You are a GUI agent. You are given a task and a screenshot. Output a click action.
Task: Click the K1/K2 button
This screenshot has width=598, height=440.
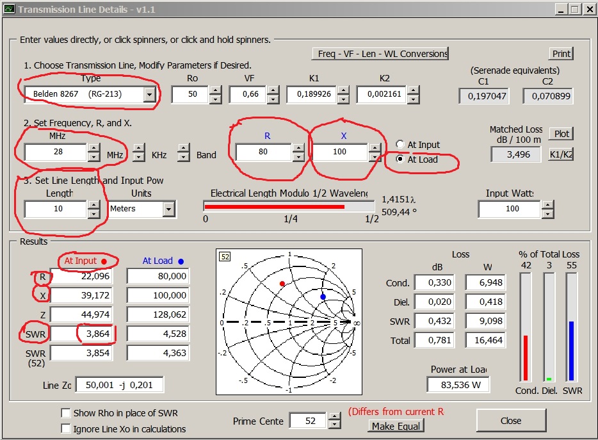[561, 154]
